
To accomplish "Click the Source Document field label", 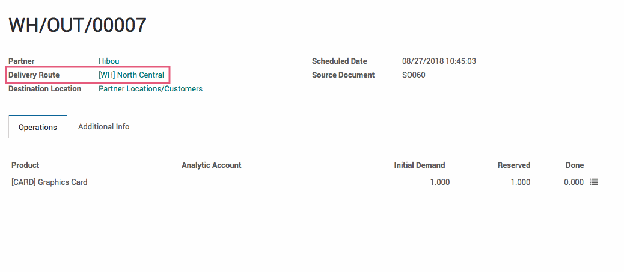I will pyautogui.click(x=343, y=75).
